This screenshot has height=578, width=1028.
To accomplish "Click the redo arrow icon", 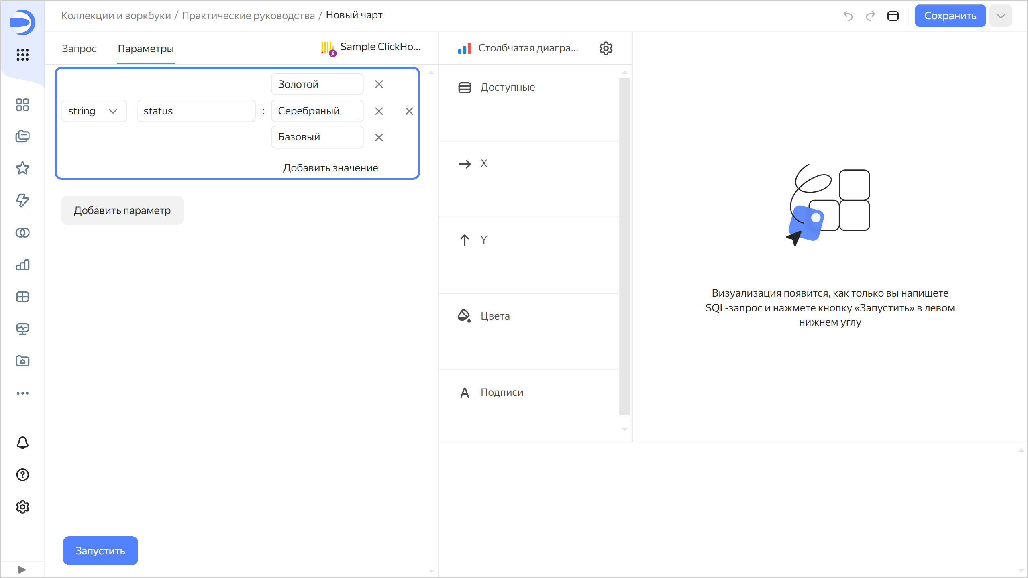I will click(x=870, y=16).
